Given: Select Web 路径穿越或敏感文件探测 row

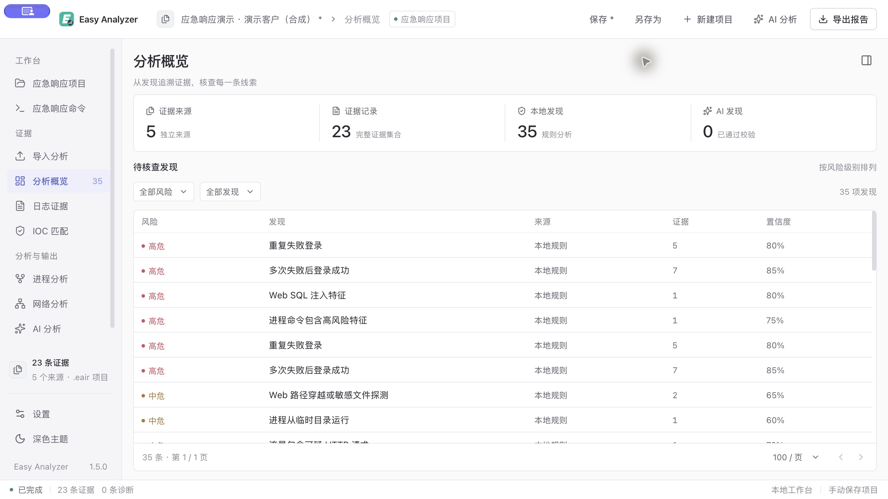Looking at the screenshot, I should 503,395.
